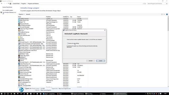Click Programs in the address breadcrumb

click(x=24, y=3)
